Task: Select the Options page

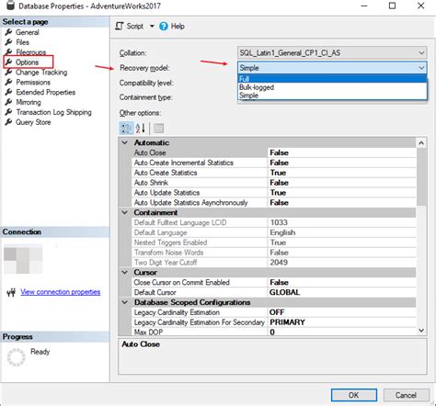Action: pos(27,62)
